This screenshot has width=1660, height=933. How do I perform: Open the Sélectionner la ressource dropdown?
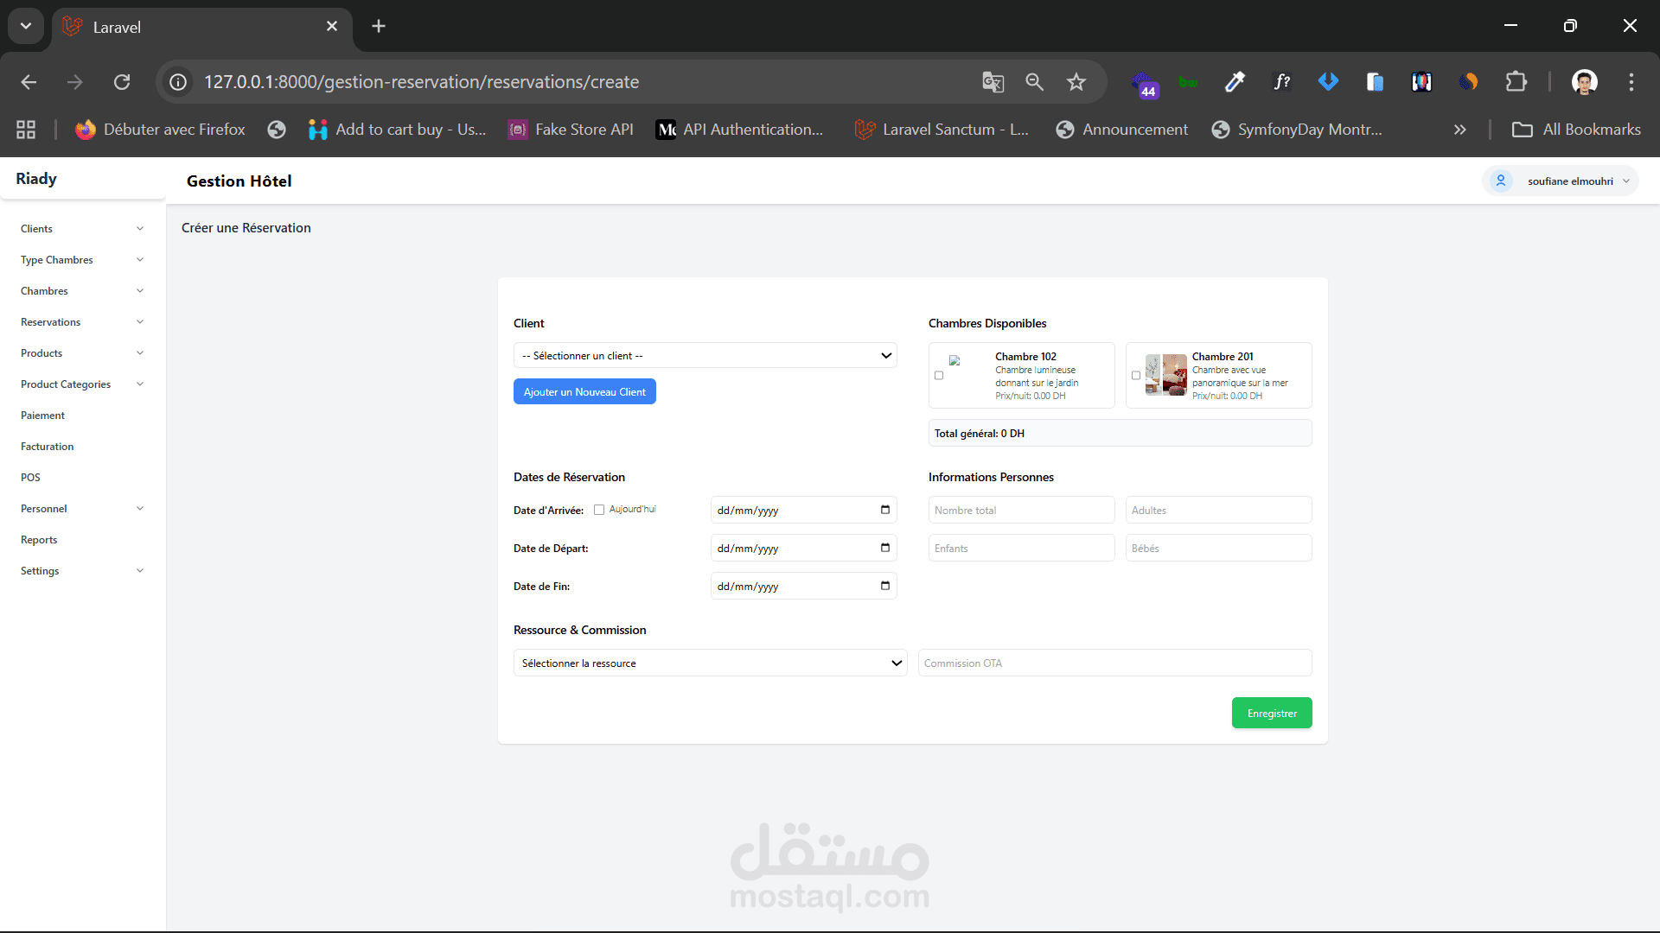(x=709, y=663)
